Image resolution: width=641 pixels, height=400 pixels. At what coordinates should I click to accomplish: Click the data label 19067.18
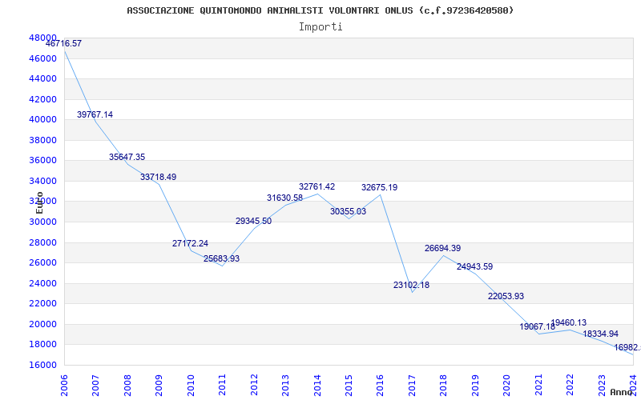coord(538,326)
